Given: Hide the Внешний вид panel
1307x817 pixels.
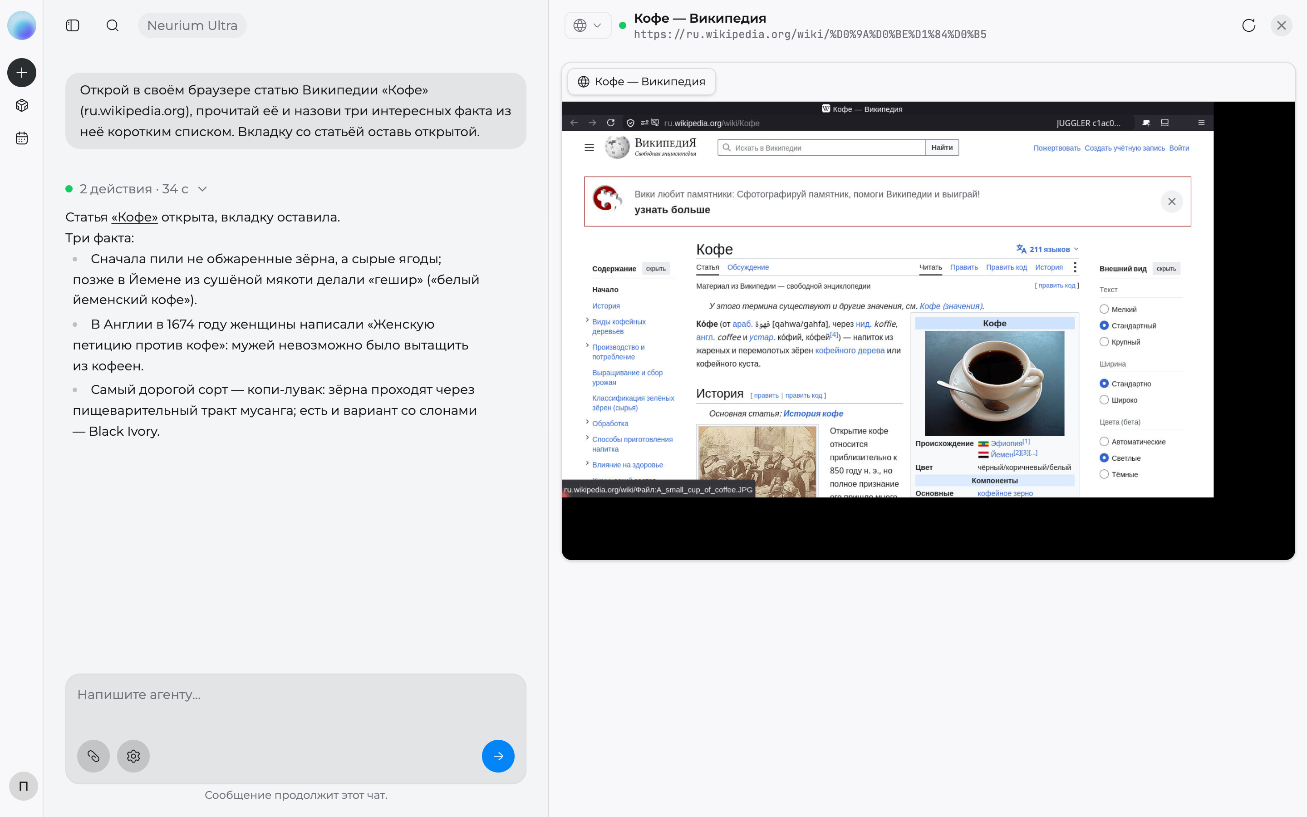Looking at the screenshot, I should [1167, 269].
